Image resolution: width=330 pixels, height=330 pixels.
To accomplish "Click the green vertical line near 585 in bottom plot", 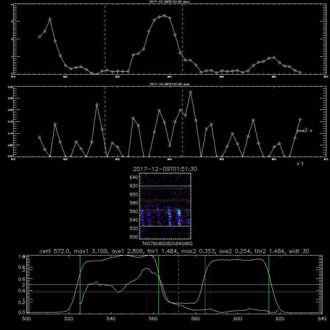I will [205, 284].
